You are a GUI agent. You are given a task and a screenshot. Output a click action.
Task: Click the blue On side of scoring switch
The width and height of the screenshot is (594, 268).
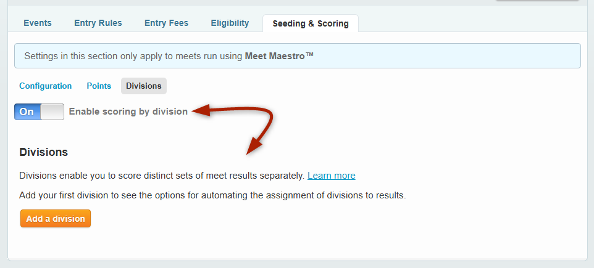[x=27, y=112]
